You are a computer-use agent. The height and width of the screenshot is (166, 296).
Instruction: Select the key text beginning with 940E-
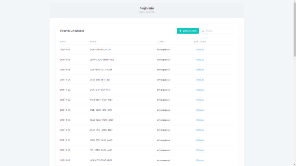coord(100,90)
